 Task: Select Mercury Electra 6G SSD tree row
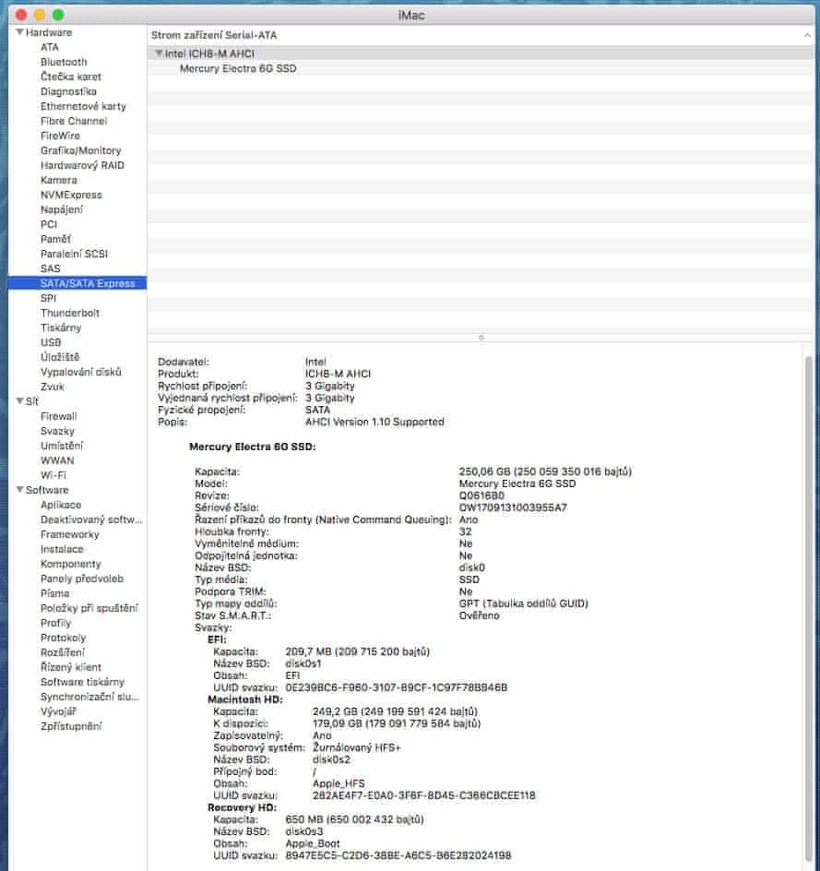pos(481,68)
